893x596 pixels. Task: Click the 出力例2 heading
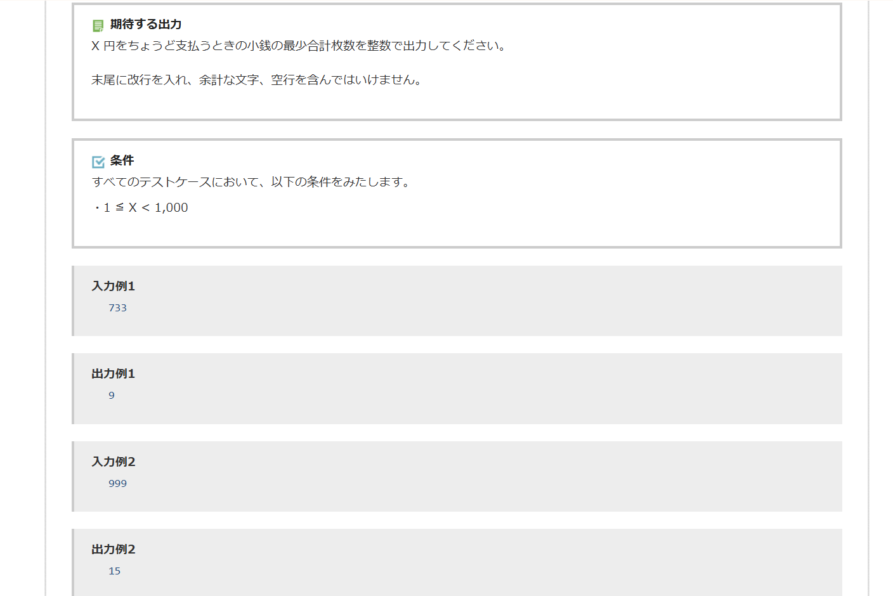tap(114, 549)
